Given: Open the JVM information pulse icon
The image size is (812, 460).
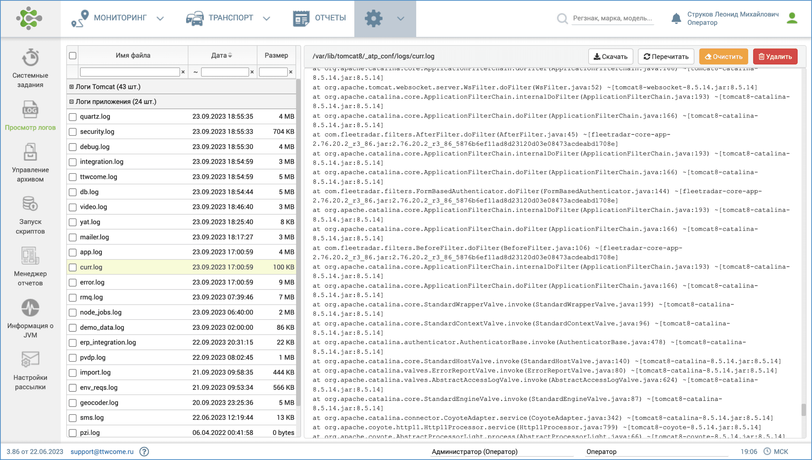Looking at the screenshot, I should (x=30, y=308).
